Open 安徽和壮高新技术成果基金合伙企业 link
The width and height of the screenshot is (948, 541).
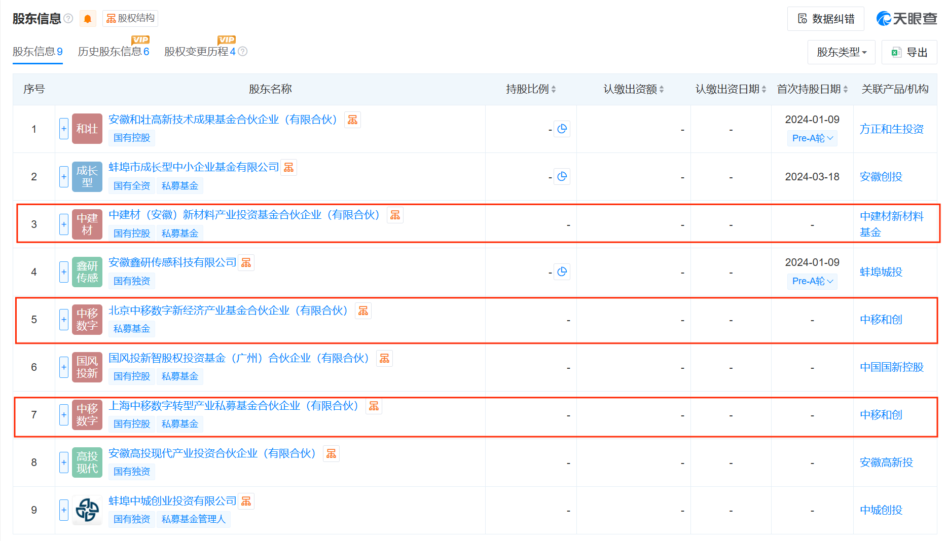pos(223,120)
